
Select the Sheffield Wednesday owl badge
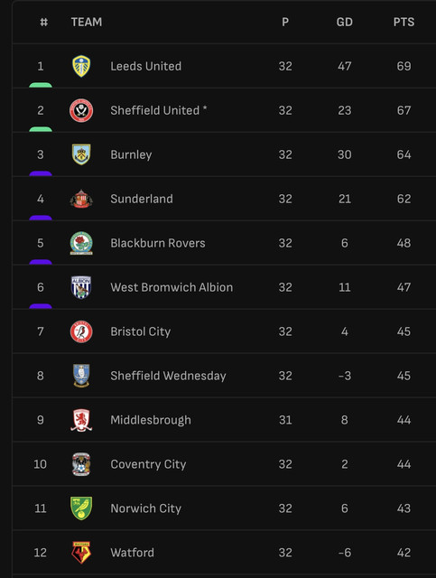(x=81, y=376)
